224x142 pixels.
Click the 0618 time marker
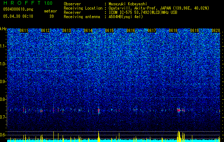pos(173,31)
